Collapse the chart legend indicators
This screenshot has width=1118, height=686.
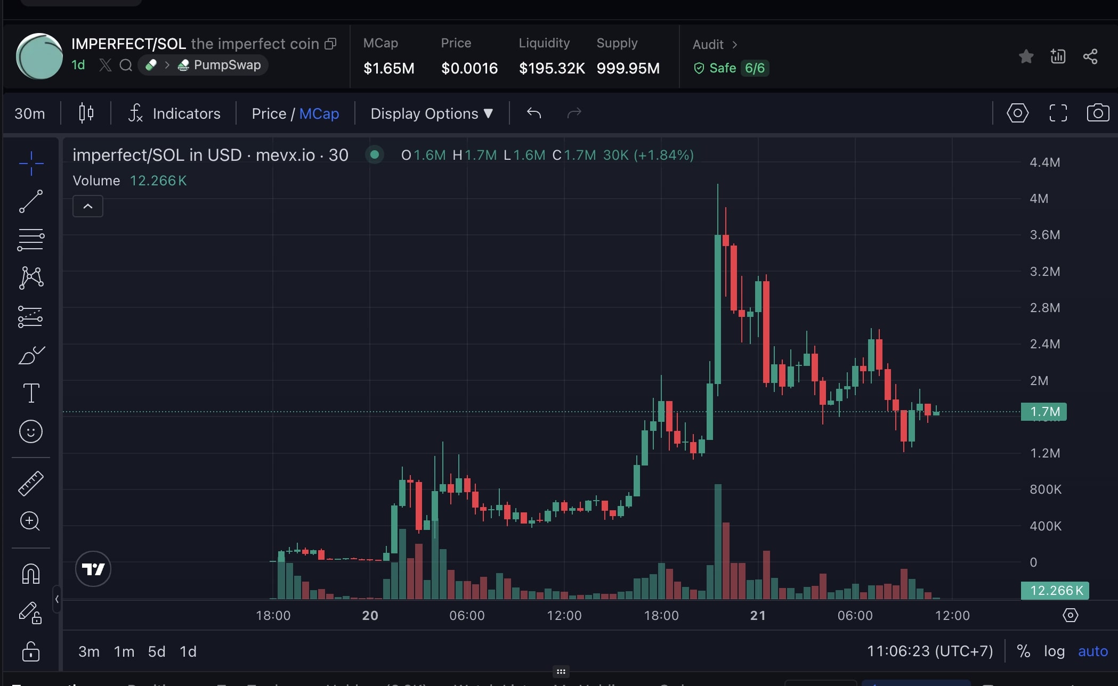tap(88, 206)
